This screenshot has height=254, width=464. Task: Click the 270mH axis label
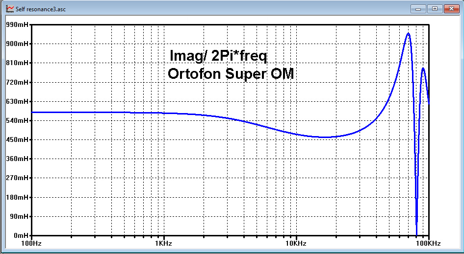pos(17,178)
